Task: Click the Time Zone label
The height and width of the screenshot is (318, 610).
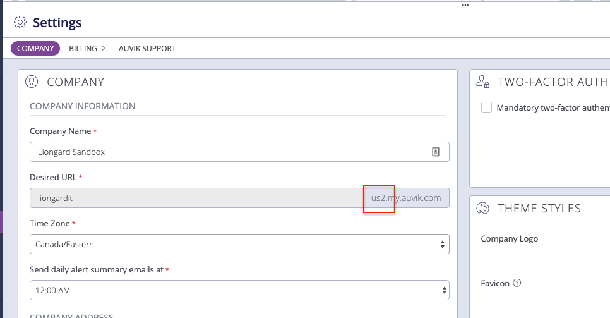Action: tap(50, 223)
